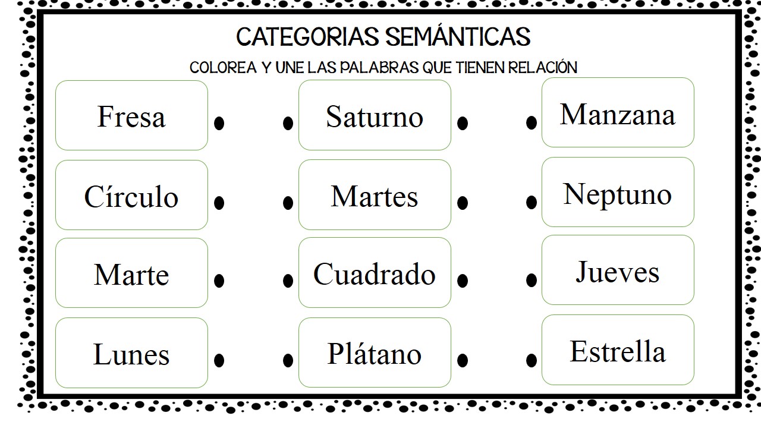Select the dot right of Lunes
Screen dimensions: 761x428
coord(219,360)
